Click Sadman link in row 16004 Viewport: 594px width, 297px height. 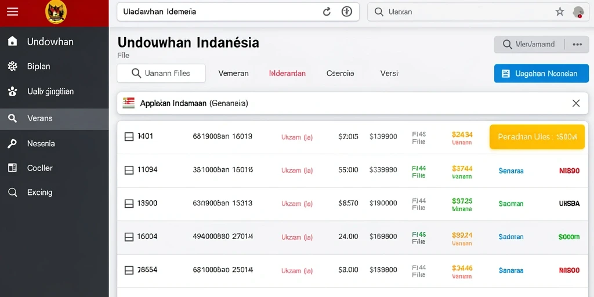(511, 237)
